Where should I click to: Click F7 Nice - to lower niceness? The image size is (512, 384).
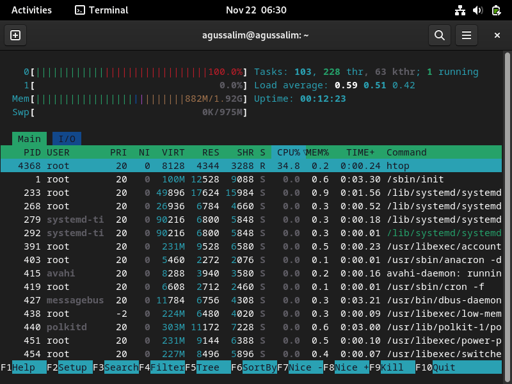click(x=300, y=367)
